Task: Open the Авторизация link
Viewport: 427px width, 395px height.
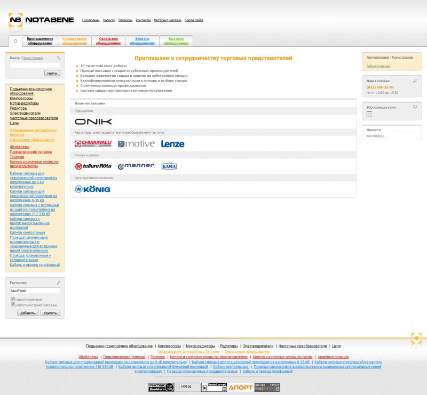Action: (x=377, y=58)
